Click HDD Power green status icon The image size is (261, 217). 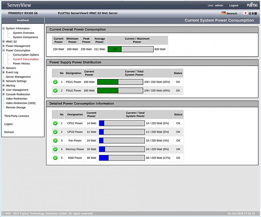(x=55, y=158)
